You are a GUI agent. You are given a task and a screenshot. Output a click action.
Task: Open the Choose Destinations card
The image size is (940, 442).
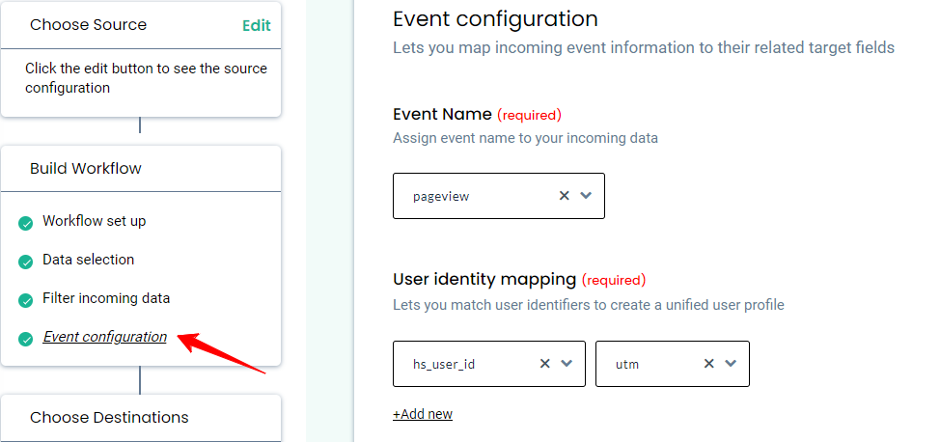click(141, 418)
